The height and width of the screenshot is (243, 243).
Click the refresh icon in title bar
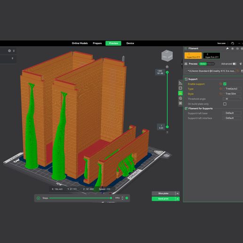(x=233, y=43)
